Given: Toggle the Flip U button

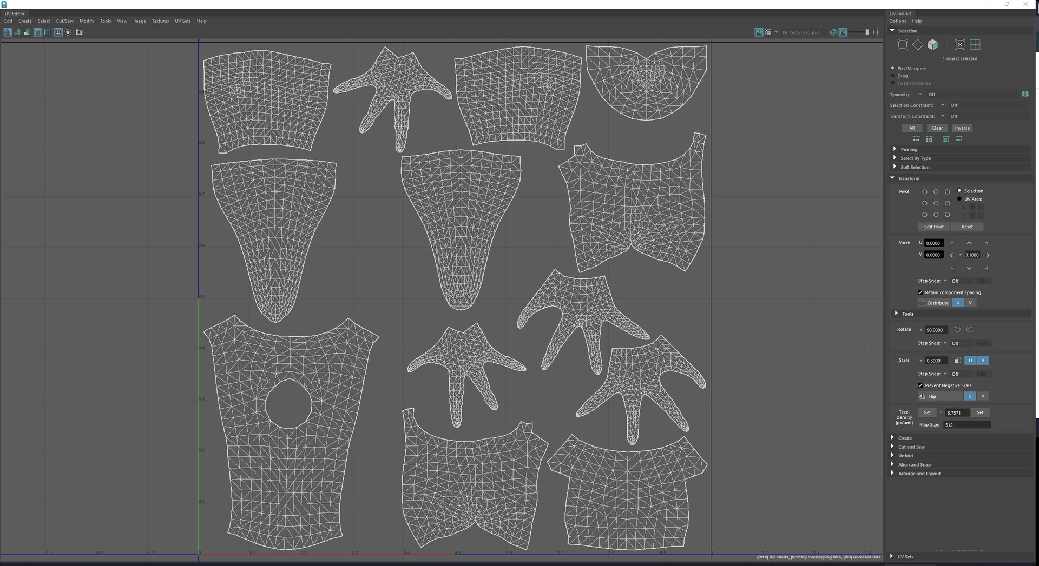Looking at the screenshot, I should pyautogui.click(x=970, y=396).
